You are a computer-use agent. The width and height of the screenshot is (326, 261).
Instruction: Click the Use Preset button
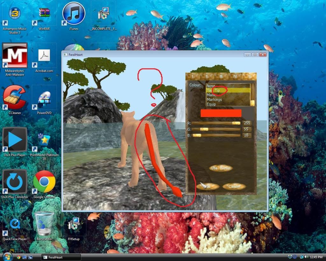[221, 168]
